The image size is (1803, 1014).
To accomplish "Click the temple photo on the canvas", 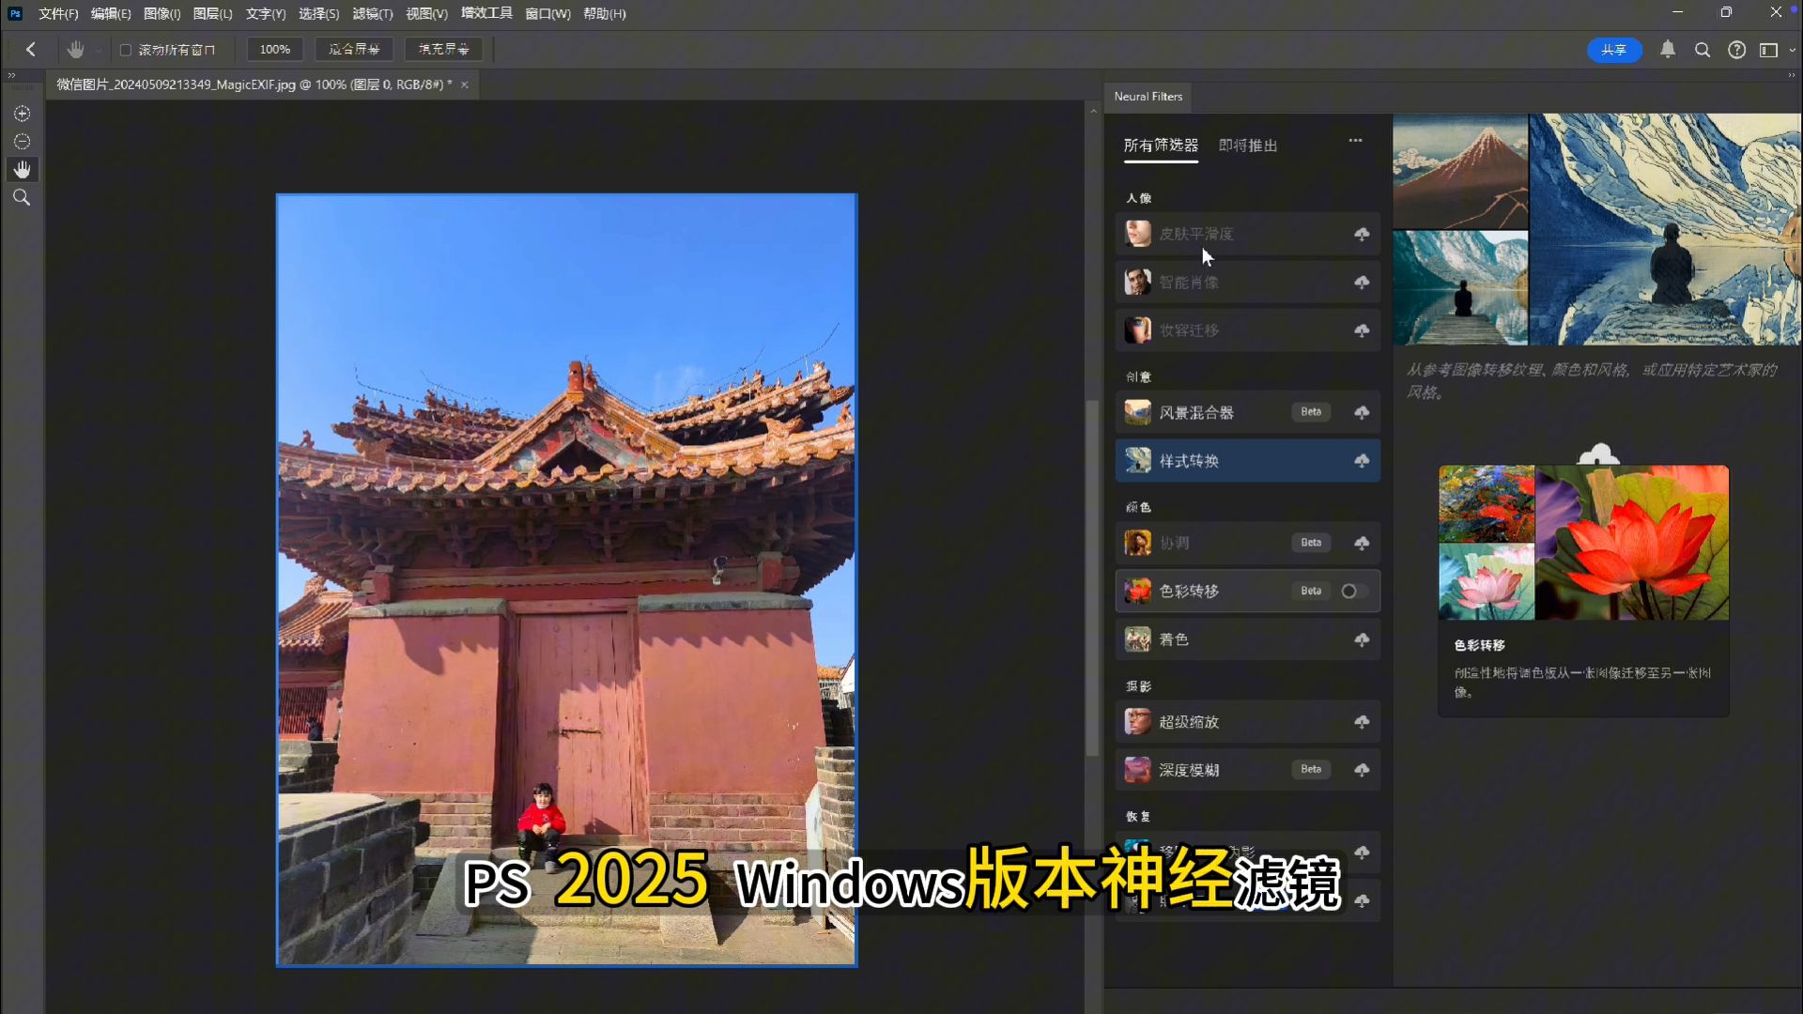I will tap(566, 579).
